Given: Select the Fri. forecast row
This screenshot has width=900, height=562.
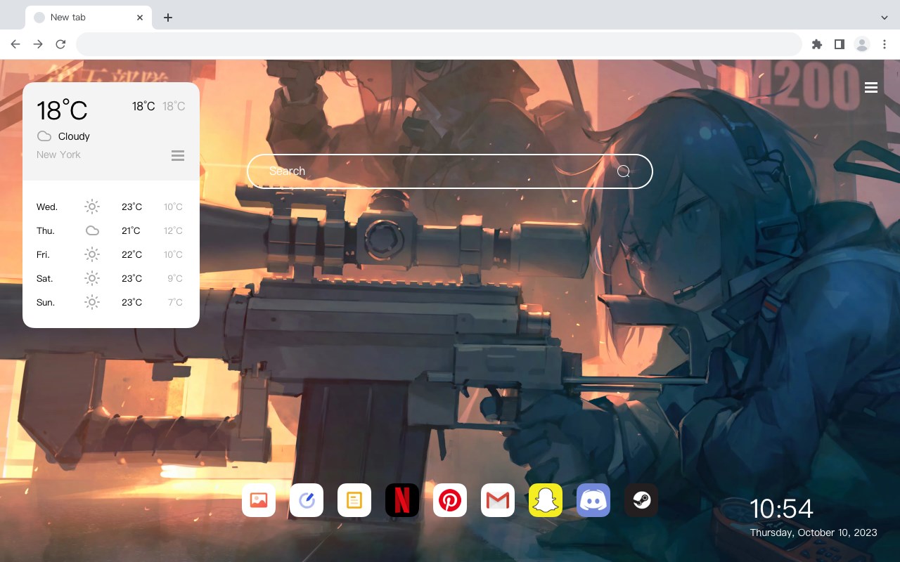Looking at the screenshot, I should coord(110,254).
